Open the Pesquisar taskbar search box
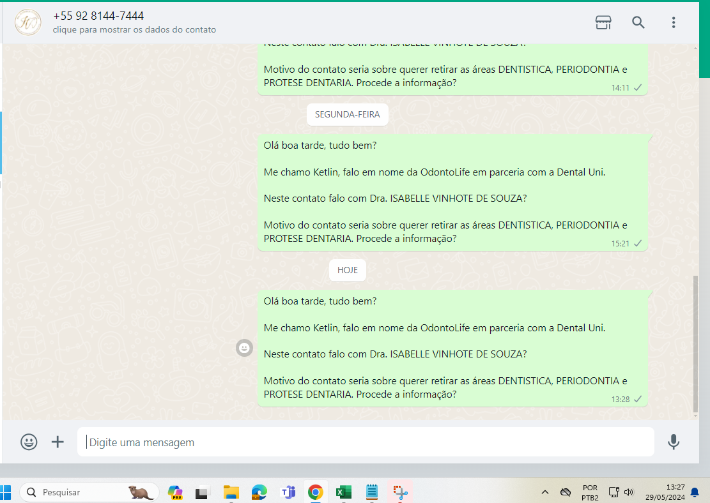 (x=89, y=492)
